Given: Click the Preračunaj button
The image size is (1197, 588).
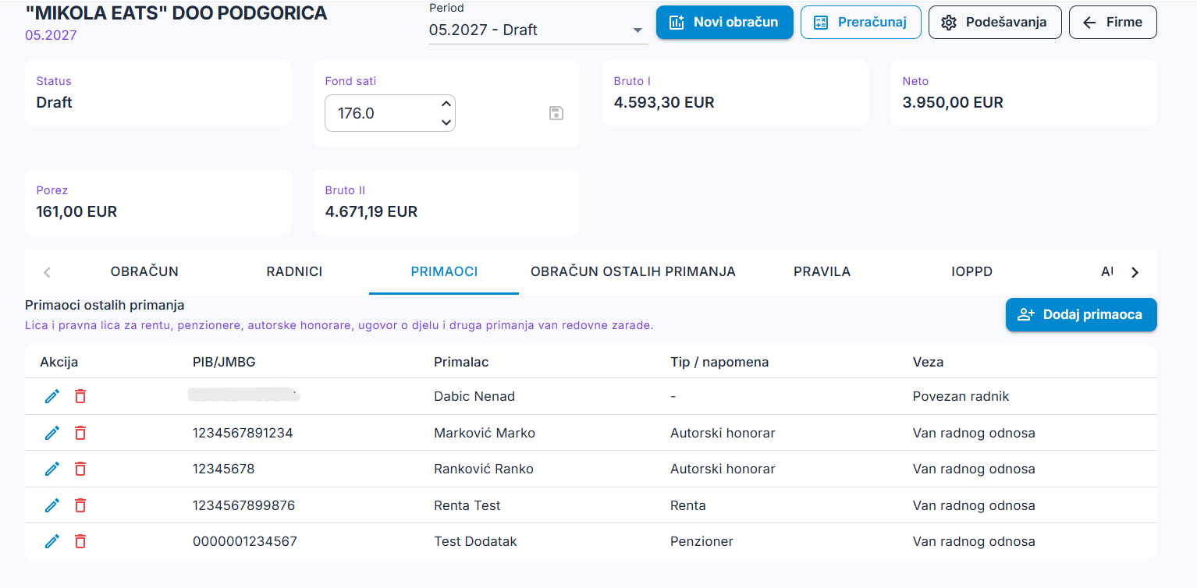Looking at the screenshot, I should click(x=861, y=22).
